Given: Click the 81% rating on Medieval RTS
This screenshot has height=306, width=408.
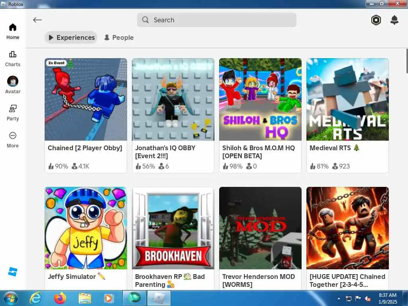Looking at the screenshot, I should pos(319,166).
